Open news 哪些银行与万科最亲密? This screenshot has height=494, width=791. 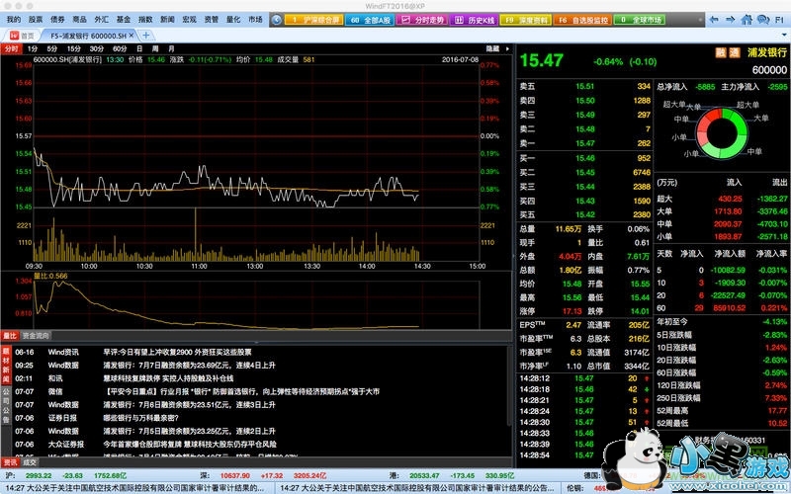(x=141, y=418)
